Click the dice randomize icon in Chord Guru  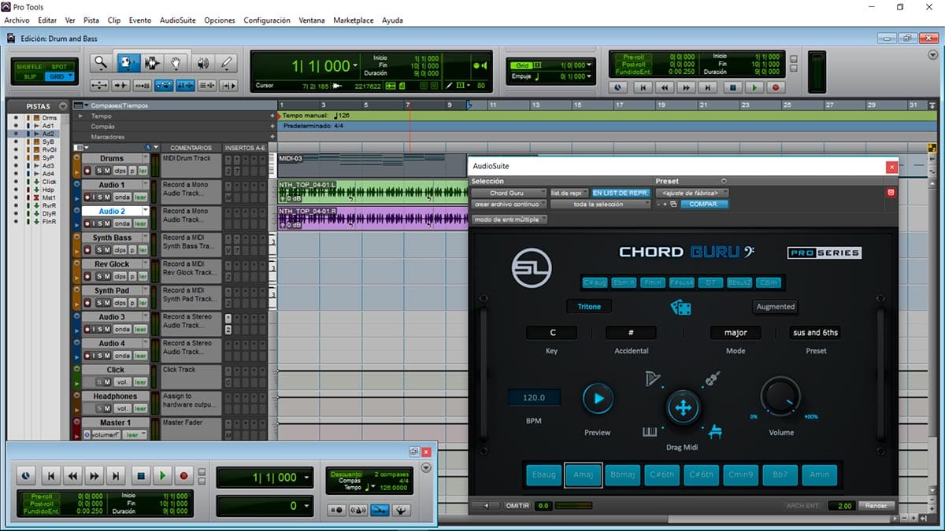click(681, 307)
